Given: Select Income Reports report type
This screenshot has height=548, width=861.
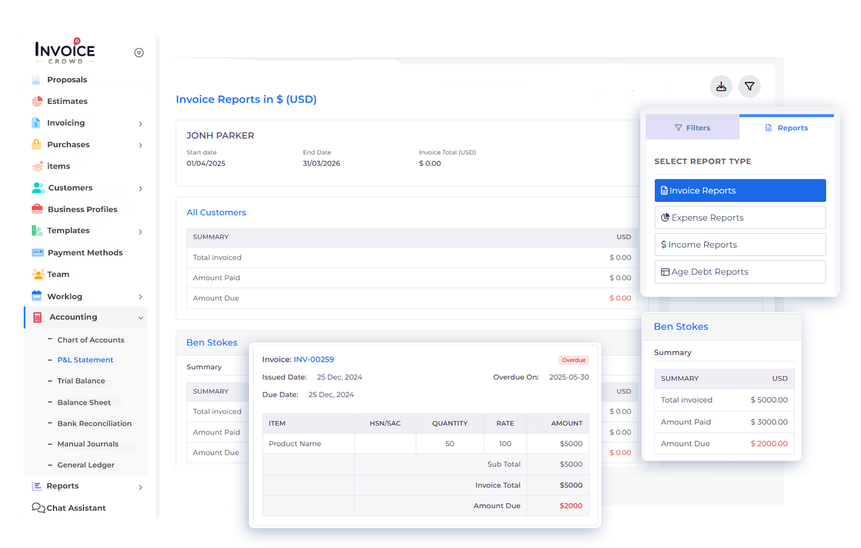Looking at the screenshot, I should pyautogui.click(x=740, y=245).
